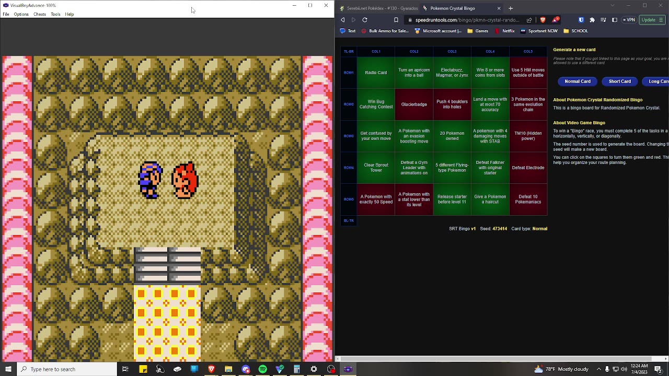Viewport: 669px width, 376px height.
Task: Toggle the Clear Sprout Tower square
Action: [376, 168]
